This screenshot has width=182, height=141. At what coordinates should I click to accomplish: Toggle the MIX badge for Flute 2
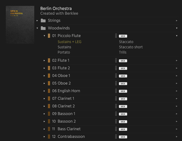[x=123, y=68]
